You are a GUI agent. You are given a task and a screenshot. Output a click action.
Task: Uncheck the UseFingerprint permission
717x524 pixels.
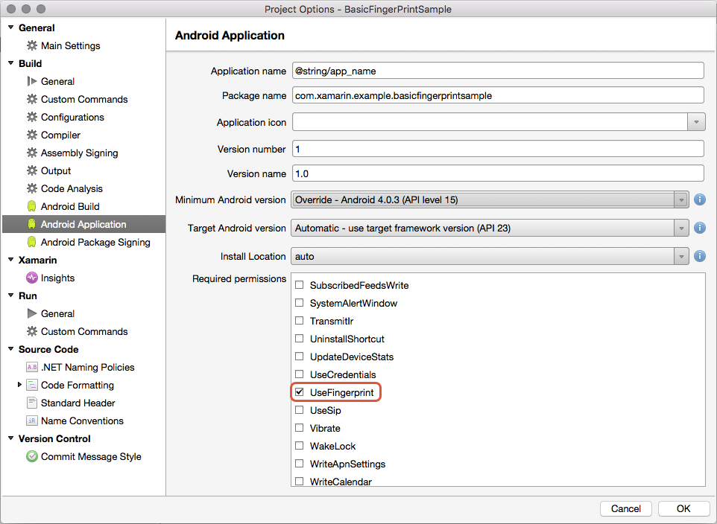(300, 392)
